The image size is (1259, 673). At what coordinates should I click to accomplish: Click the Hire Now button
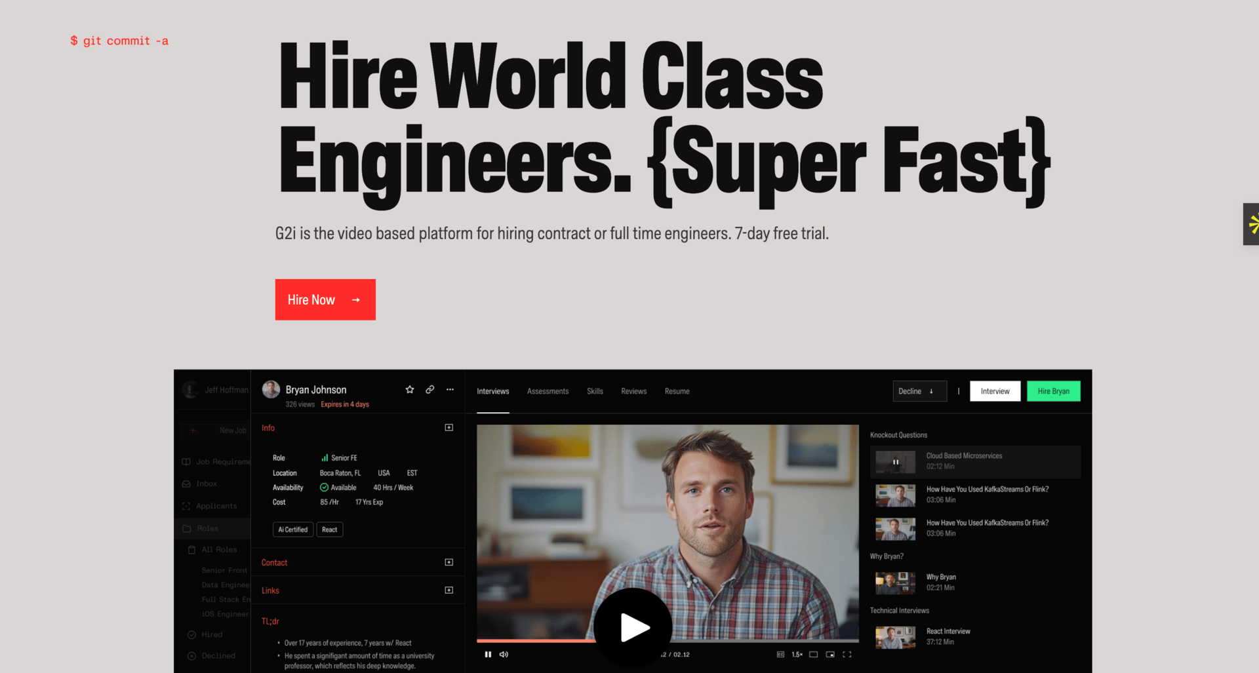click(x=325, y=299)
